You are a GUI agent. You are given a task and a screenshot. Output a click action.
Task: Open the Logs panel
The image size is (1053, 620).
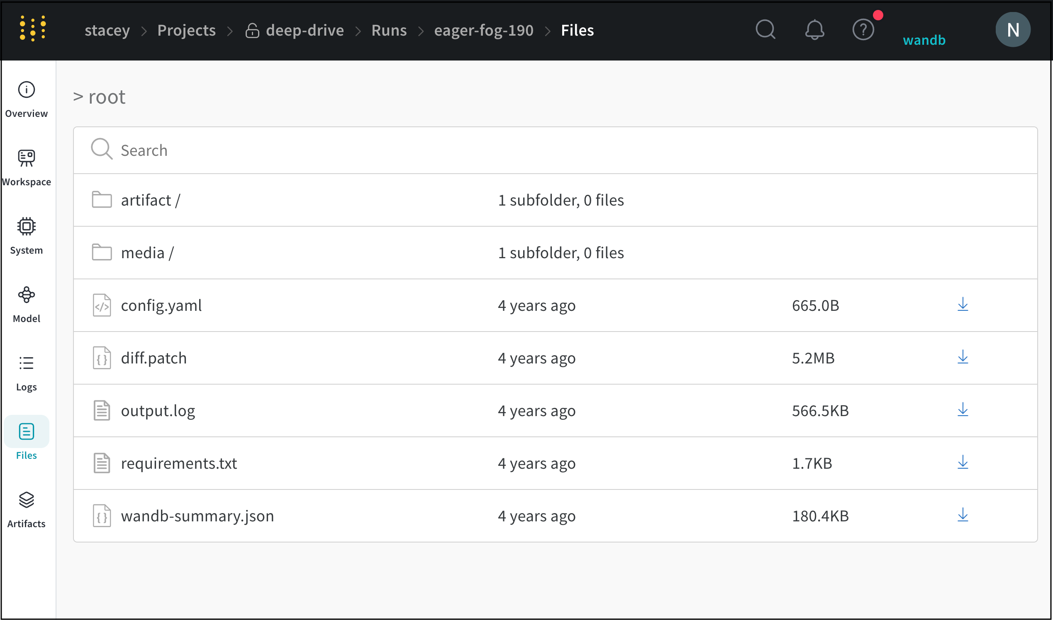(x=27, y=372)
